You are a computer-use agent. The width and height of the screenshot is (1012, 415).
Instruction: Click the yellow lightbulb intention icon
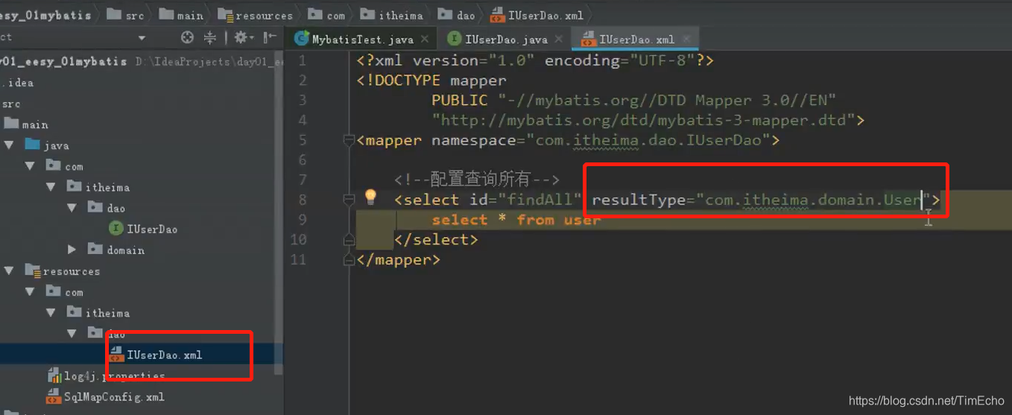point(370,197)
